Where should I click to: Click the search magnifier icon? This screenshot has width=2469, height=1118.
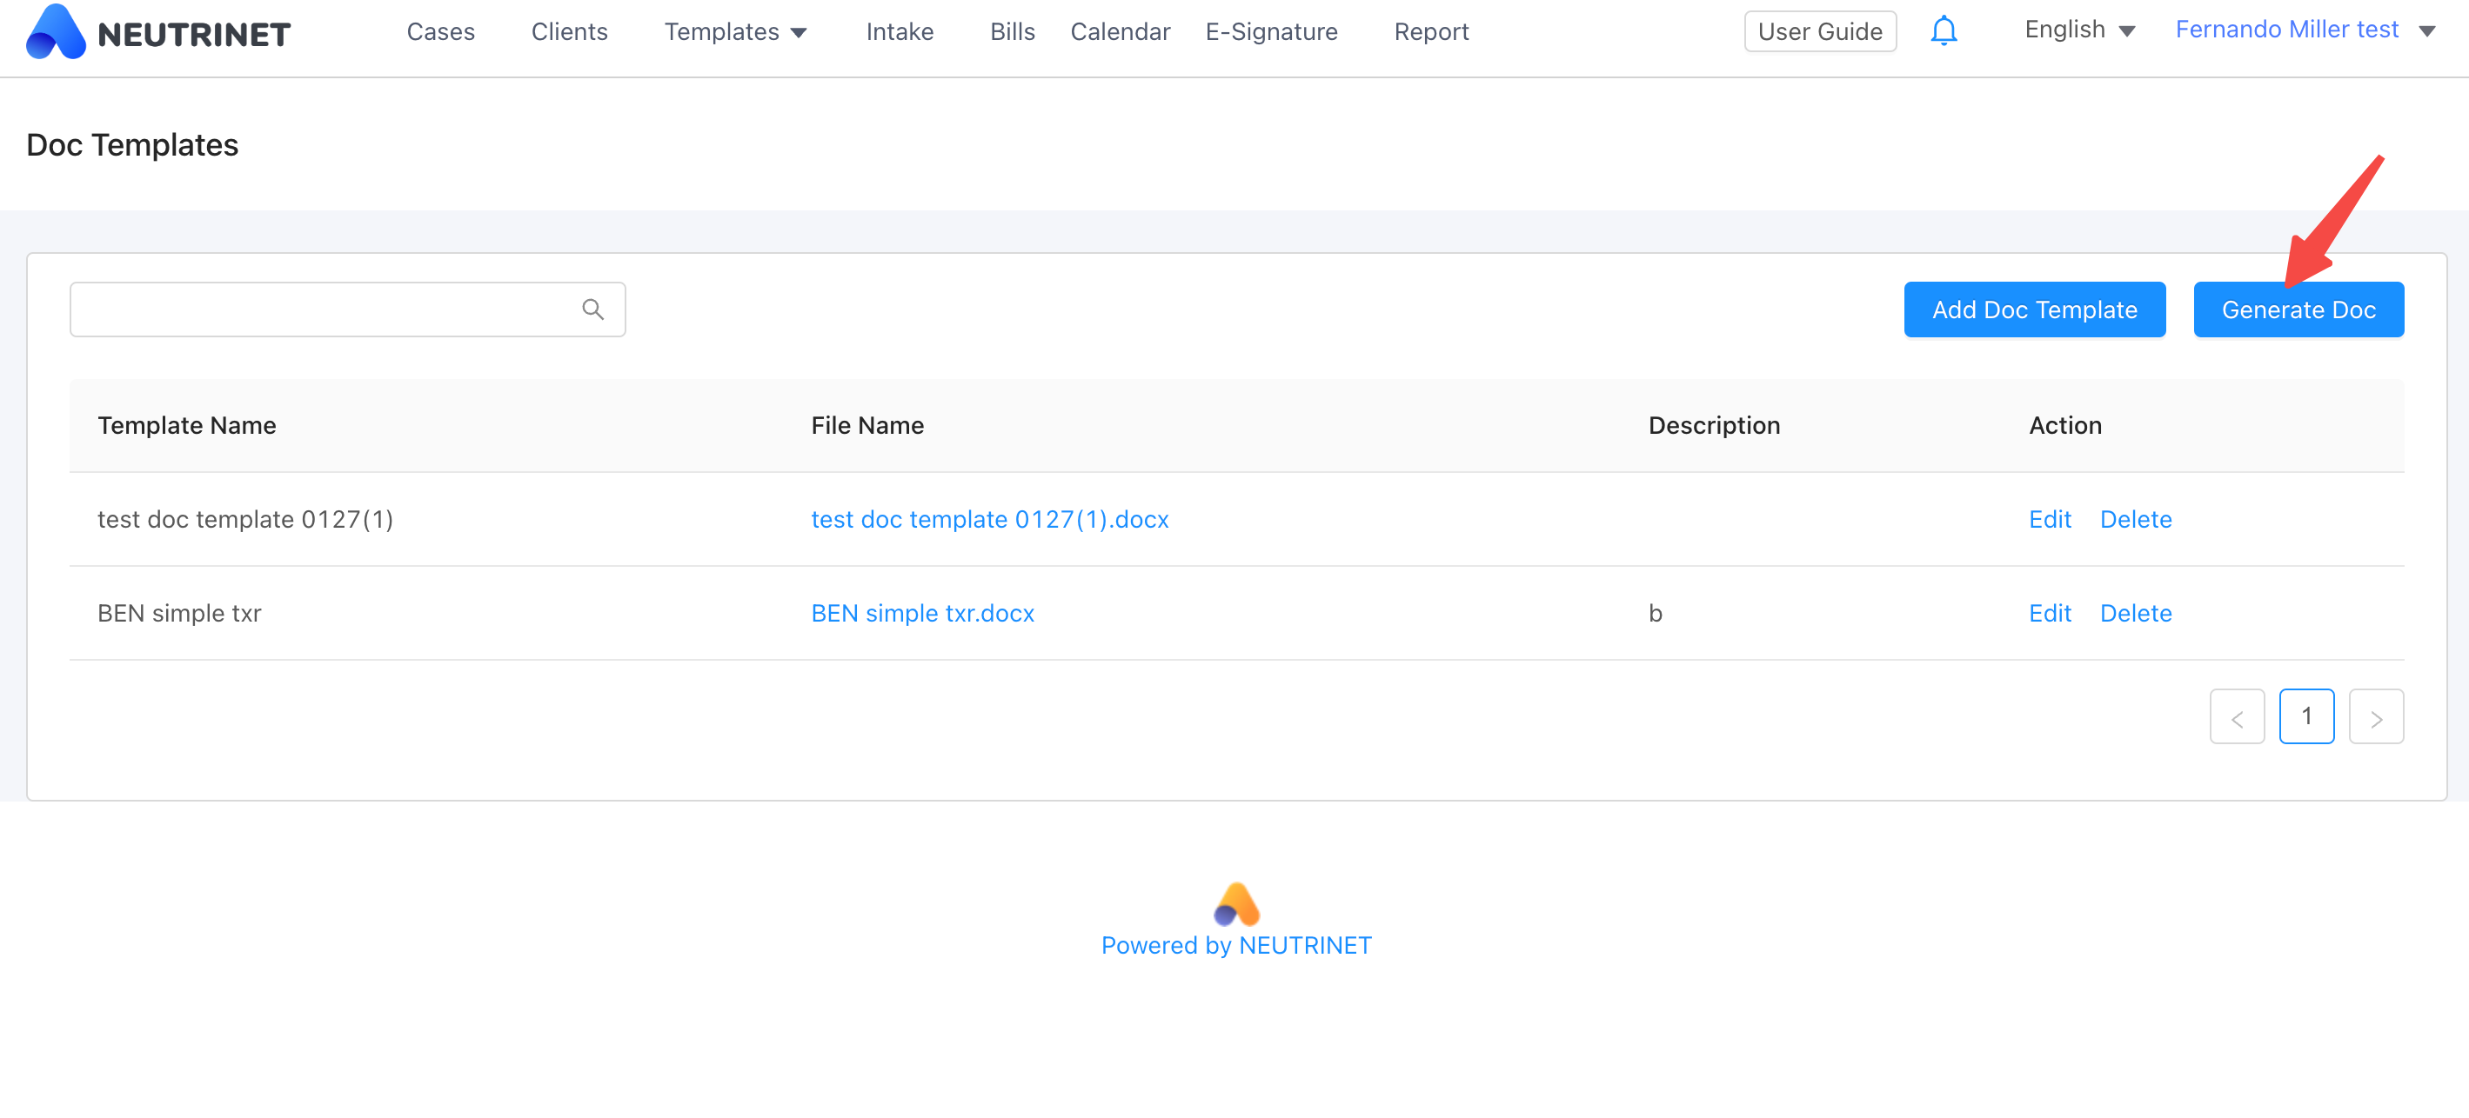point(592,309)
